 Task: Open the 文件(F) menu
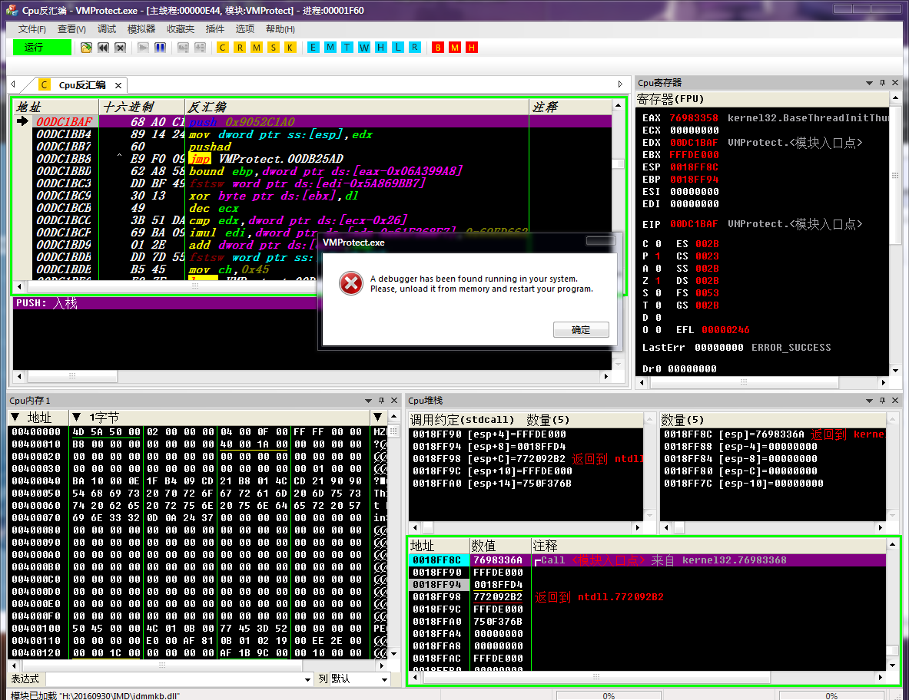click(32, 29)
